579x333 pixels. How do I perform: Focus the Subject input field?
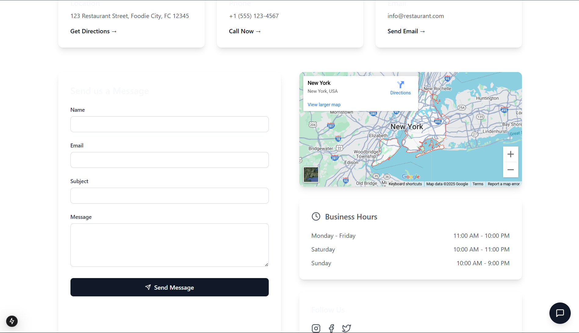(170, 196)
